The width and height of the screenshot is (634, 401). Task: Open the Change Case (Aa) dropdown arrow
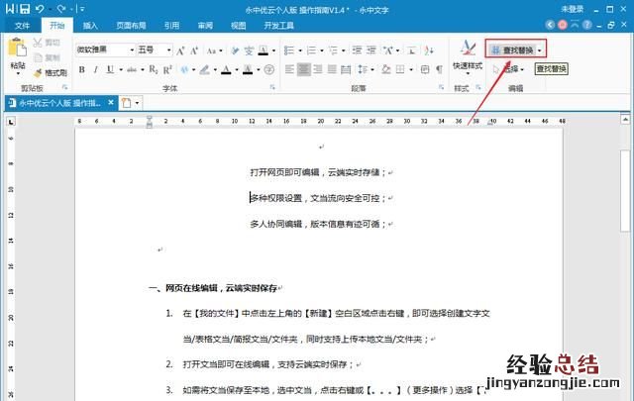click(x=221, y=50)
